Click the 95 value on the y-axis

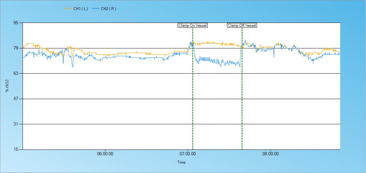[x=16, y=23]
